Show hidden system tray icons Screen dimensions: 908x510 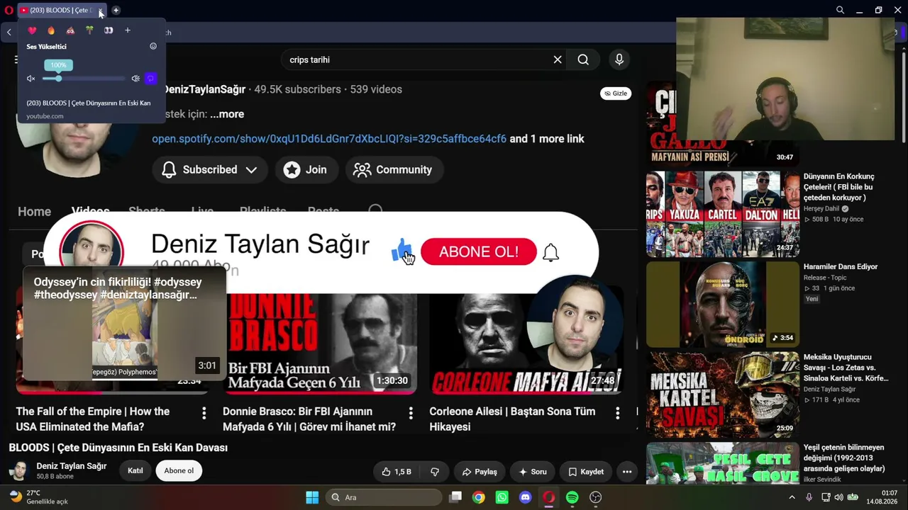[792, 497]
